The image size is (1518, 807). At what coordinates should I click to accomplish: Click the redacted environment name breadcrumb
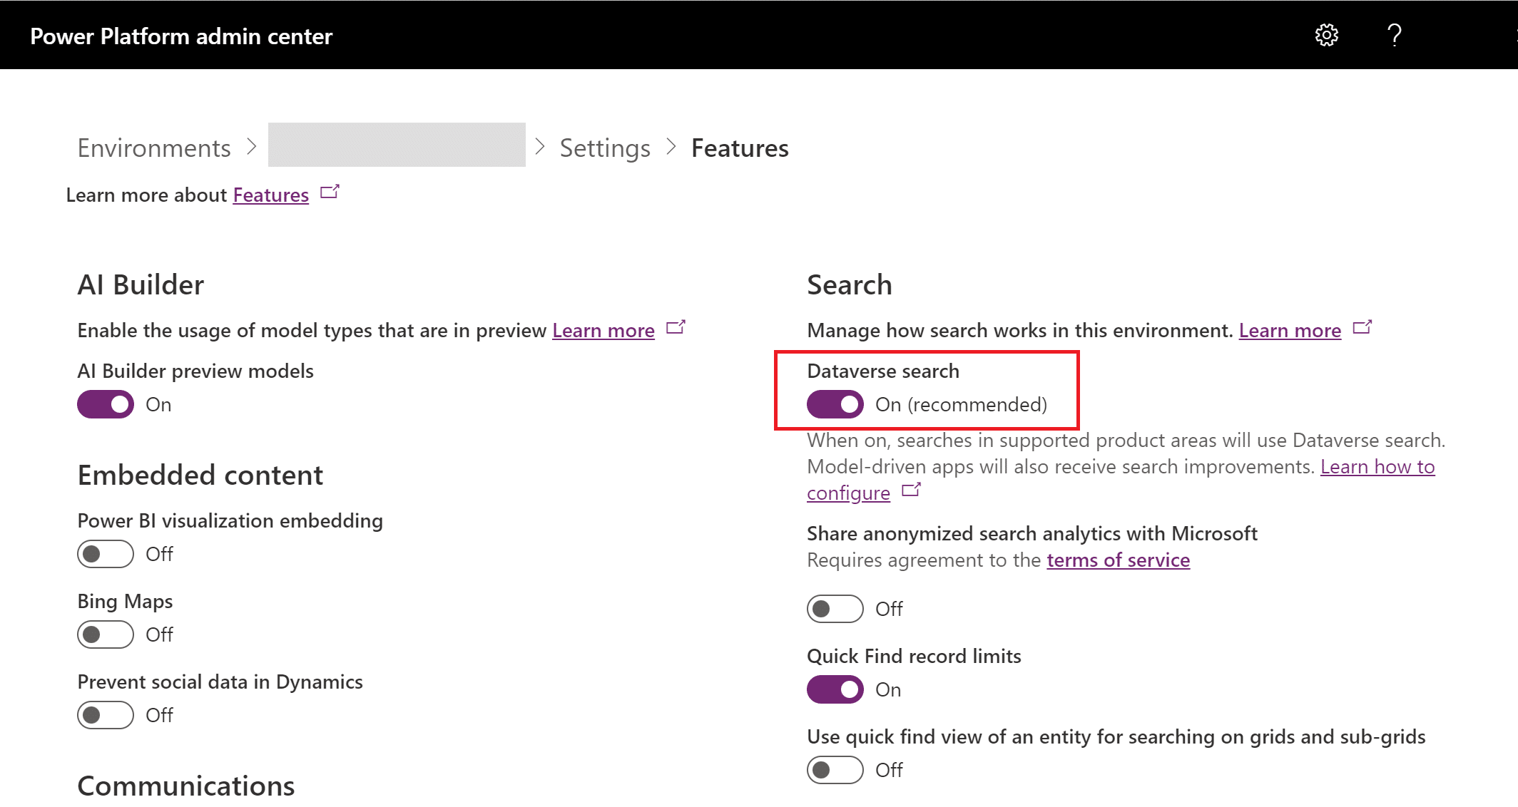click(397, 145)
